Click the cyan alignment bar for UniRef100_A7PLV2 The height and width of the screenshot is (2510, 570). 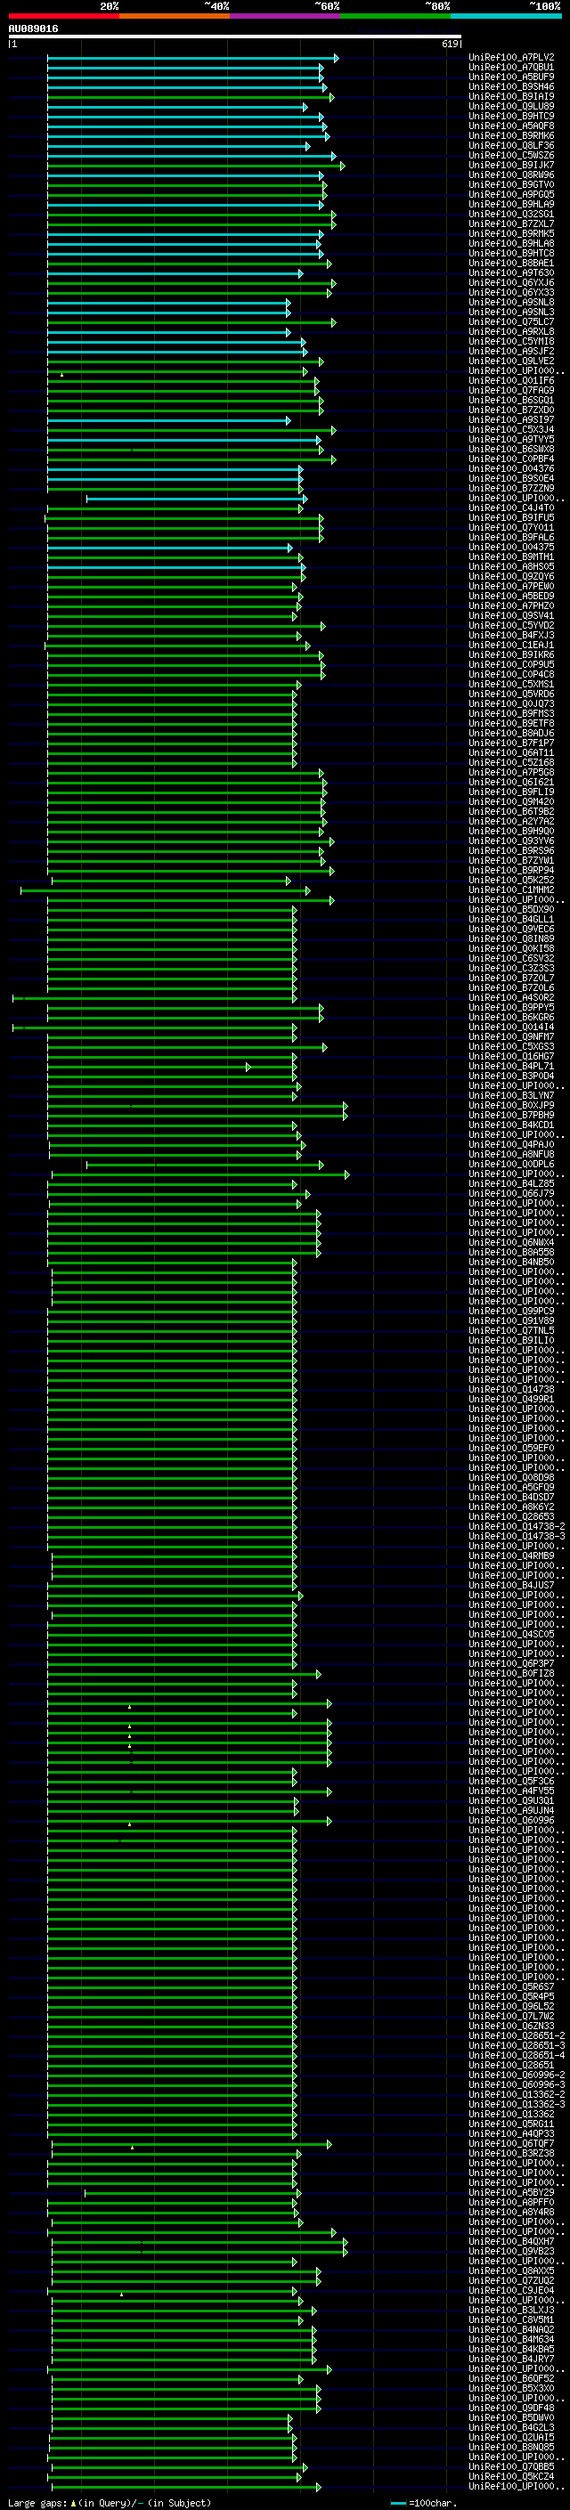[193, 59]
